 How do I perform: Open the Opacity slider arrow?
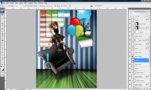(x=149, y=14)
